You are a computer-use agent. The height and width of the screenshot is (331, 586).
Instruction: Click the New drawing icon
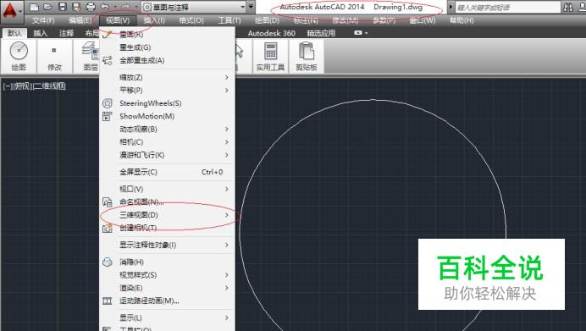(34, 7)
